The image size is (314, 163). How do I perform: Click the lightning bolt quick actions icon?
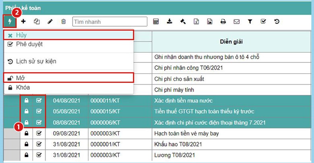coord(9,21)
